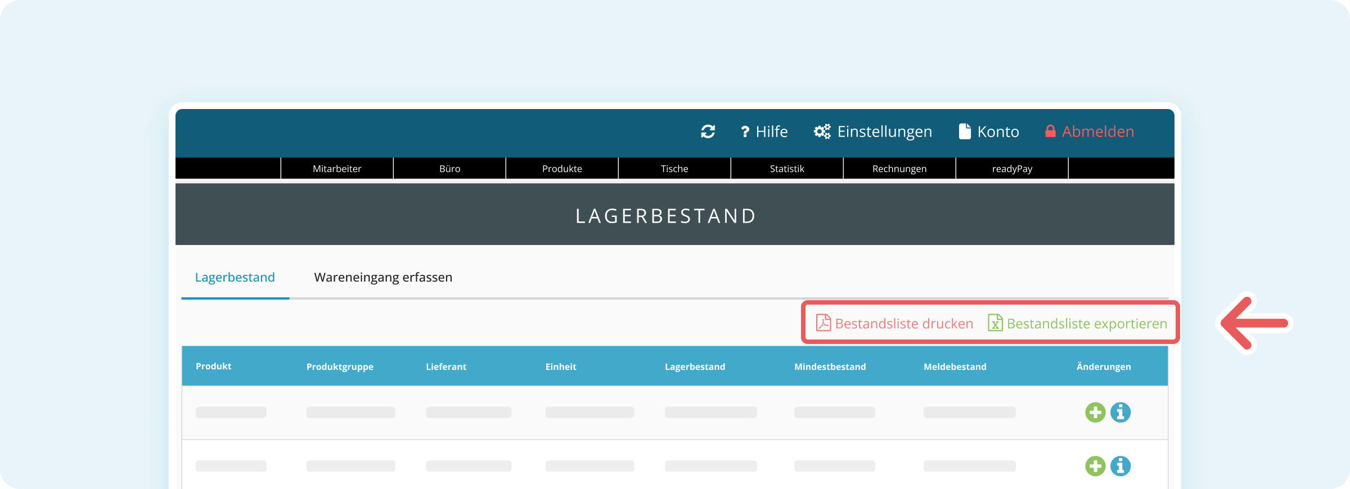Viewport: 1350px width, 489px height.
Task: Open the Hilfe help link
Action: point(764,132)
